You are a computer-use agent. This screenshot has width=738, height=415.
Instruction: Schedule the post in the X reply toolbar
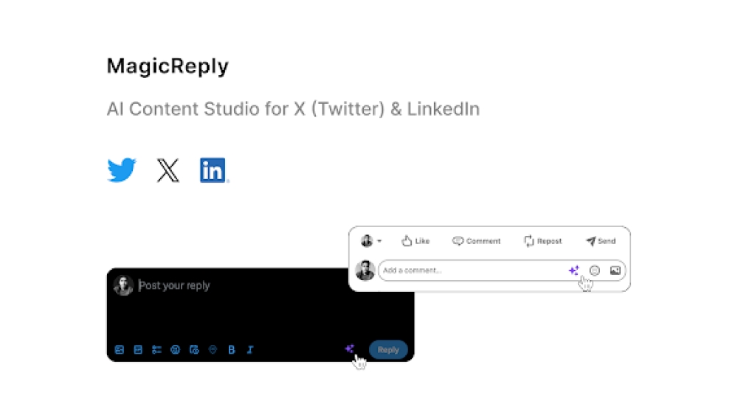[194, 349]
